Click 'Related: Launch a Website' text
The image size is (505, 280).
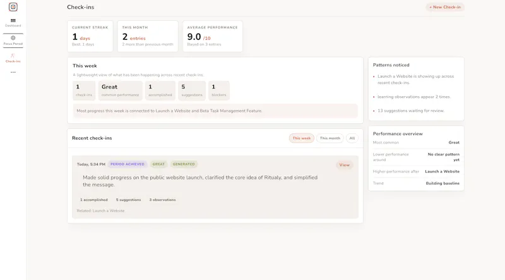point(100,210)
